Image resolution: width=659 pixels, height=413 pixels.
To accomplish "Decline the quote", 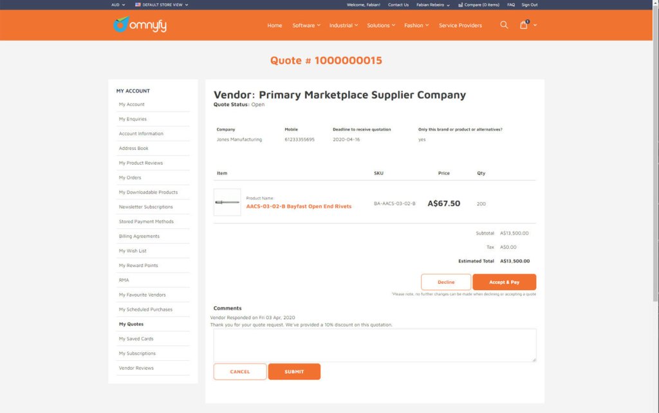I will tap(446, 282).
